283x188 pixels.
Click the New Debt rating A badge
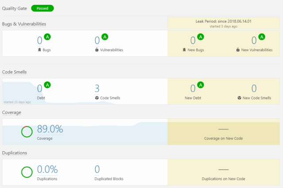point(201,85)
